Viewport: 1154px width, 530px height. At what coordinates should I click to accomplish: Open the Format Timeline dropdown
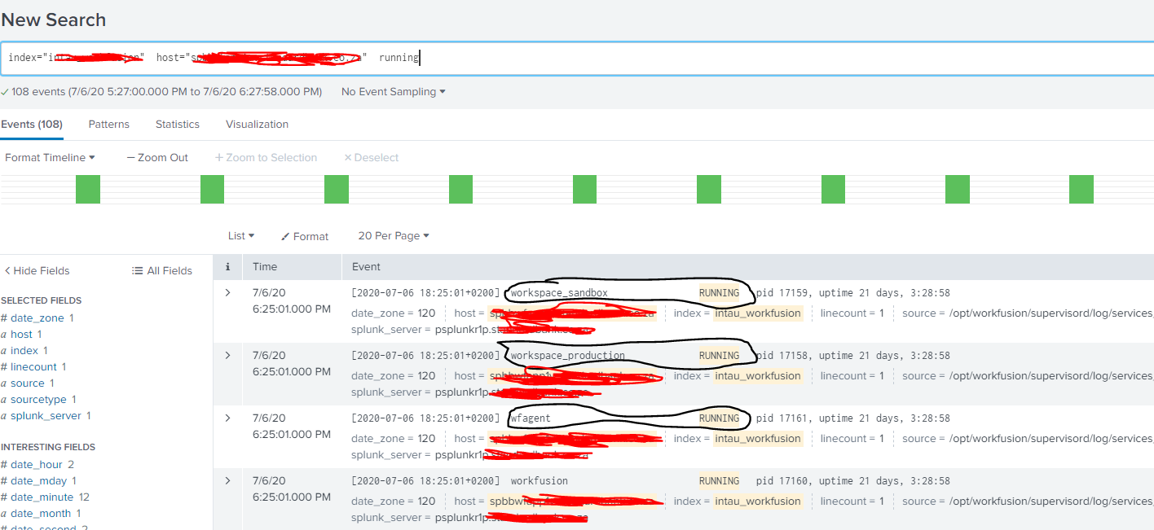[x=50, y=157]
